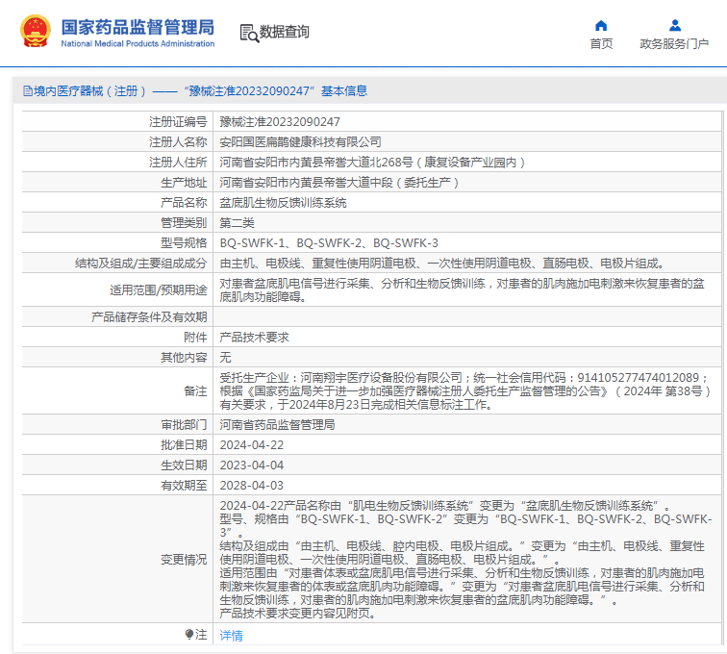727x654 pixels.
Task: Click 第二类 management category value
Action: 237,222
